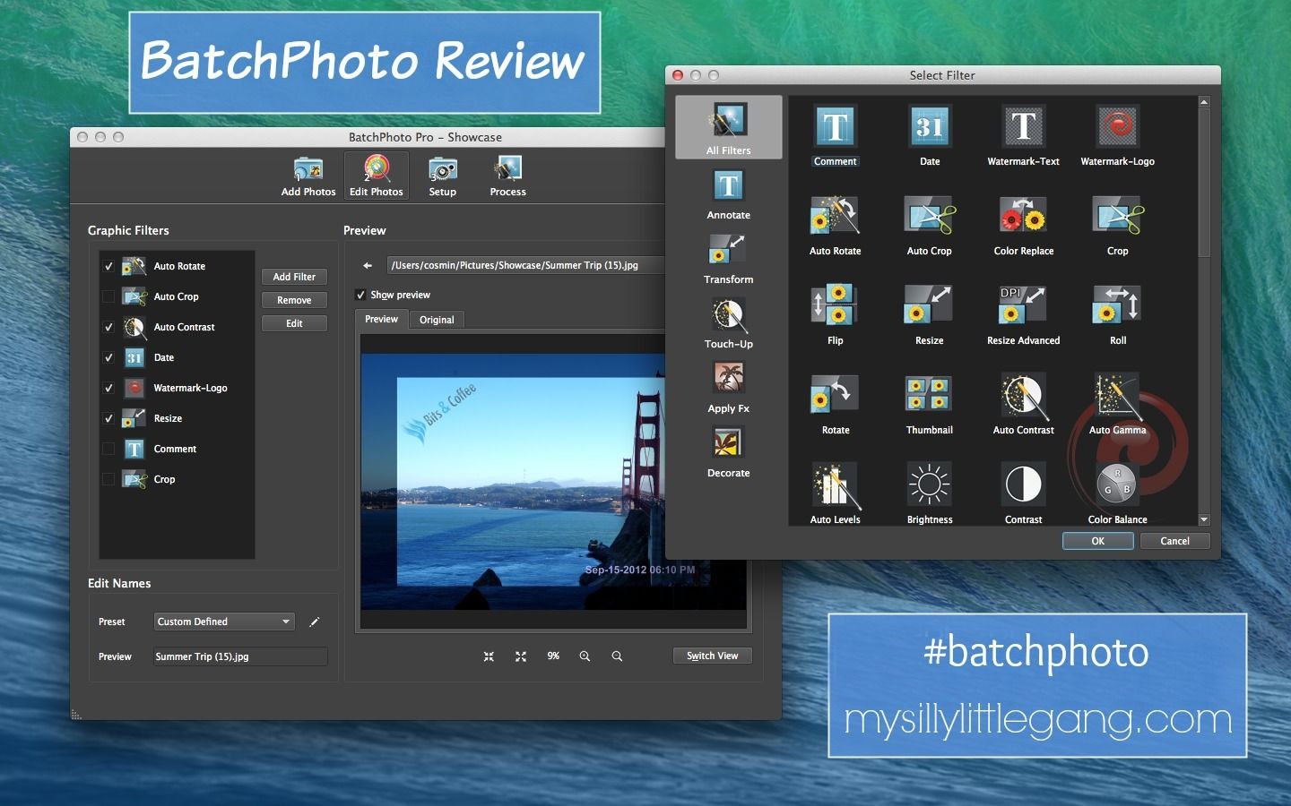The width and height of the screenshot is (1291, 806).
Task: Open the Custom Defined preset dropdown
Action: click(223, 622)
